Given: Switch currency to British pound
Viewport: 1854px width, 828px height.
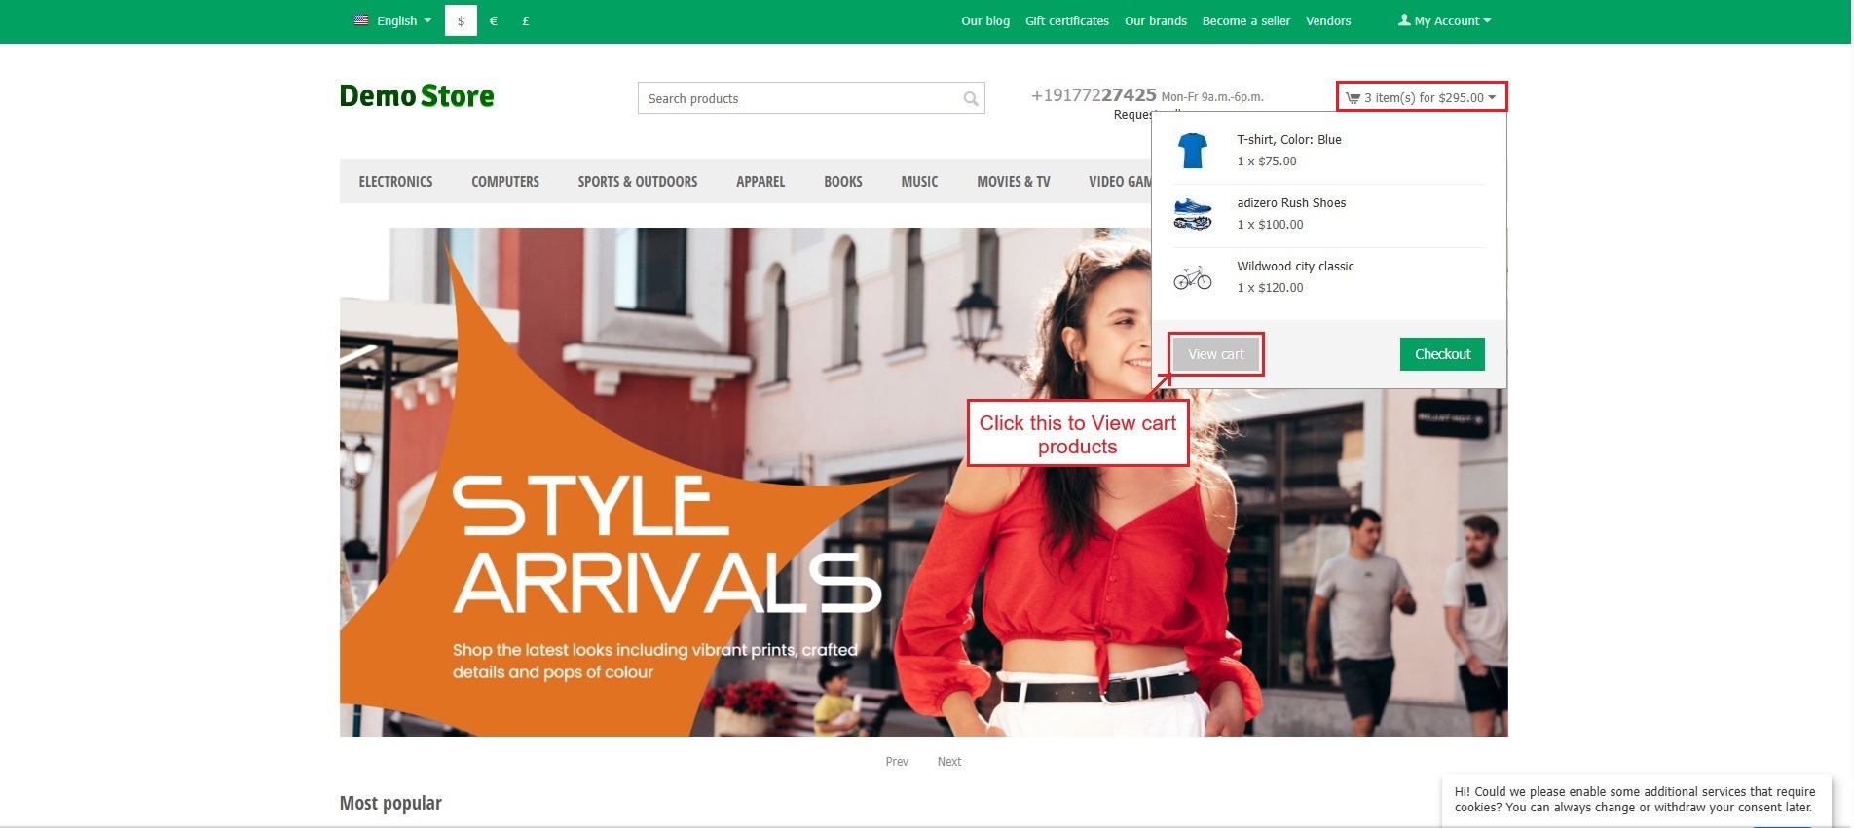Looking at the screenshot, I should [526, 20].
